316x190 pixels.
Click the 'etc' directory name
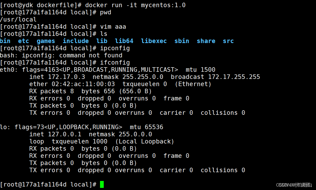(x=24, y=41)
